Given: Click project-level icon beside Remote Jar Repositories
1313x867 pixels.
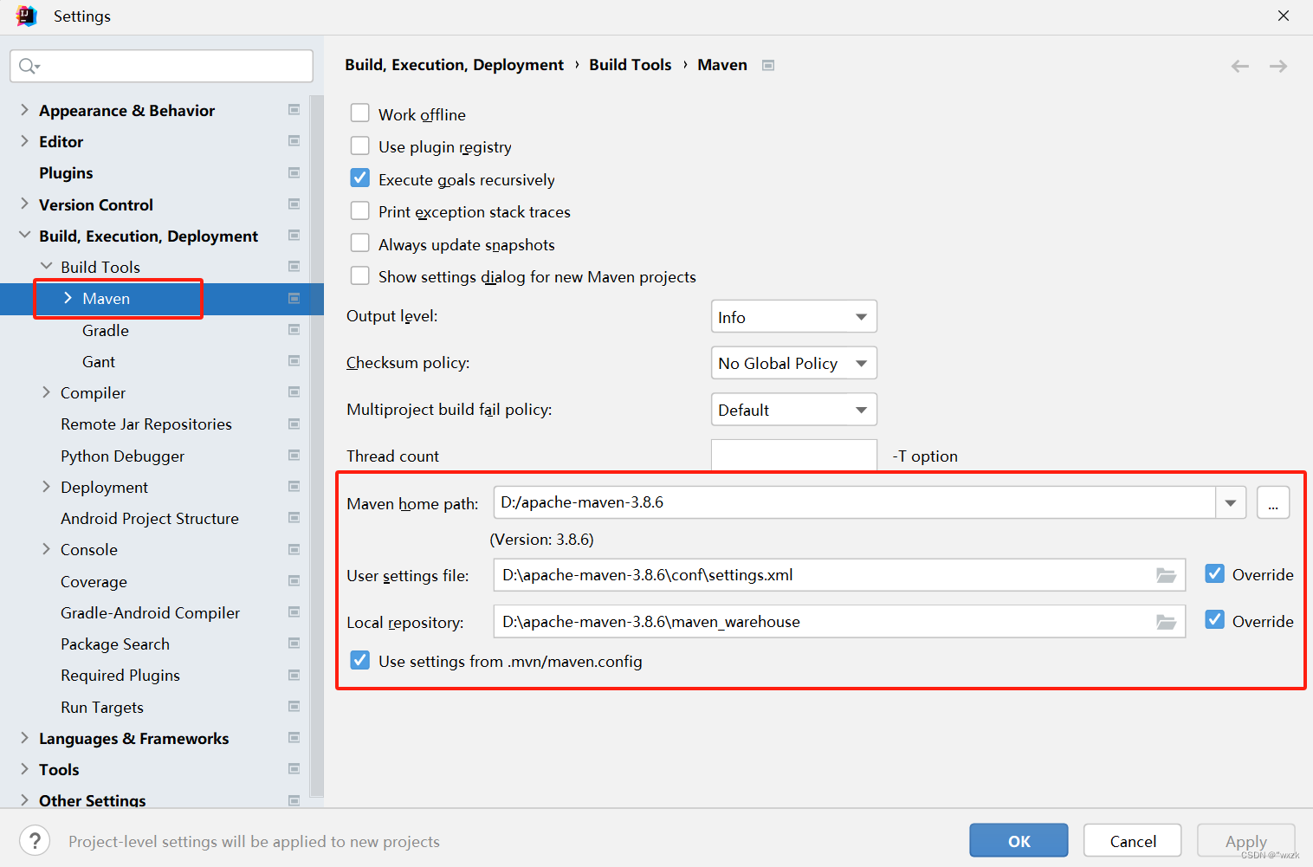Looking at the screenshot, I should [294, 424].
